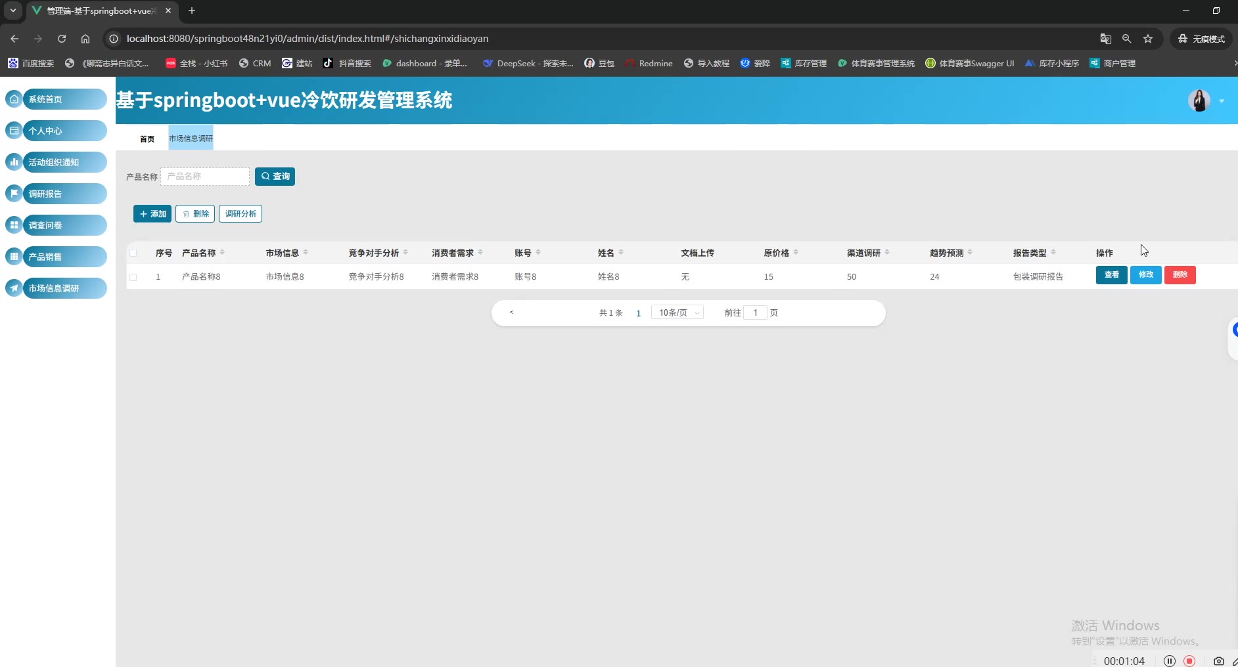The image size is (1238, 667).
Task: Bookmark this page with the star icon
Action: point(1148,39)
